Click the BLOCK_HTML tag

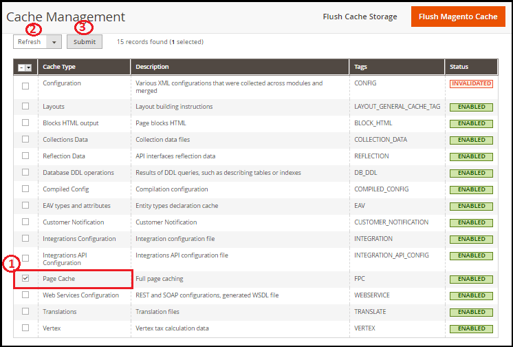click(x=373, y=123)
